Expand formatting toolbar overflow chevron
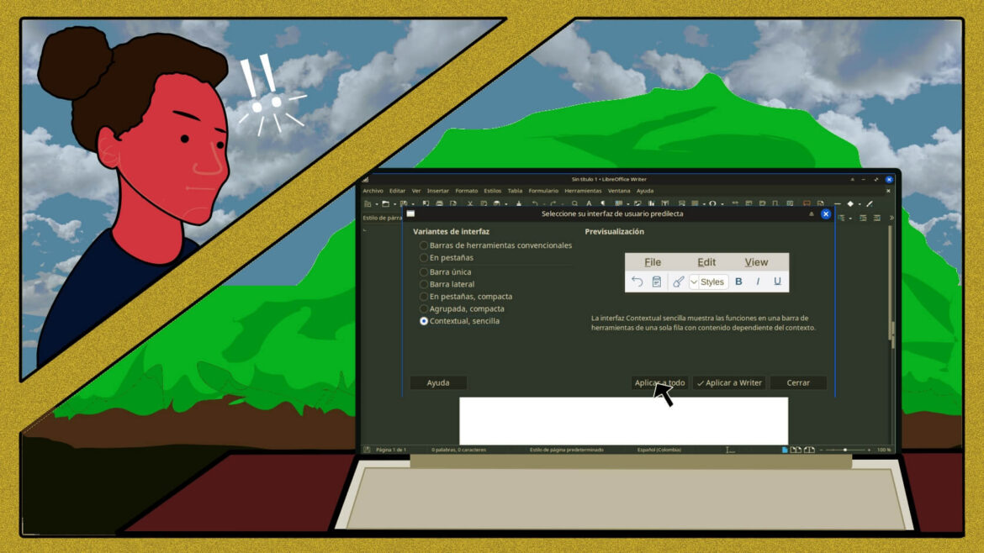Image resolution: width=984 pixels, height=553 pixels. [891, 219]
